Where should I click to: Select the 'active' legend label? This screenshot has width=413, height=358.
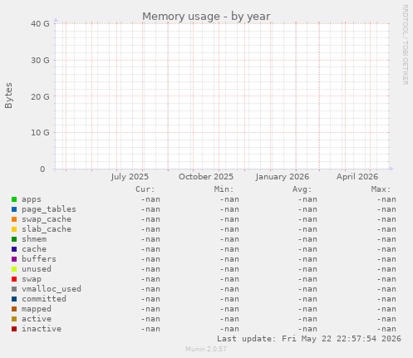tap(37, 319)
